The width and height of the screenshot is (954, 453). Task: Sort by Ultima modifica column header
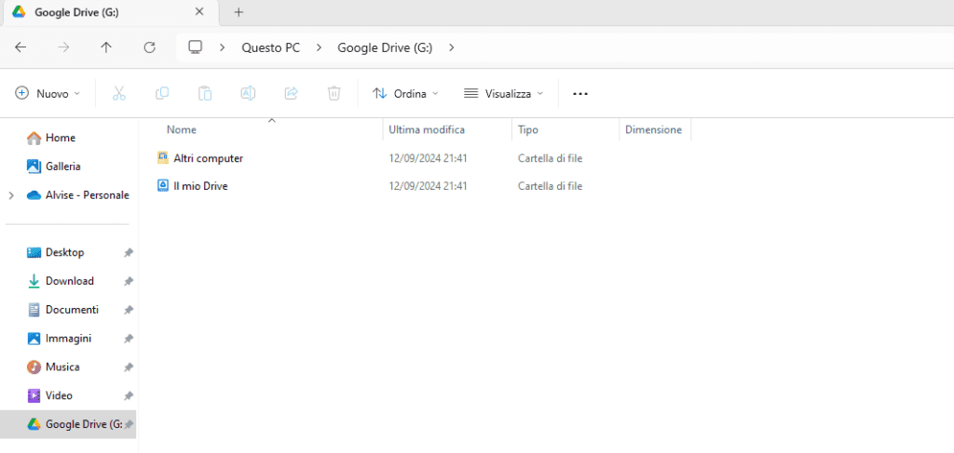pyautogui.click(x=427, y=129)
